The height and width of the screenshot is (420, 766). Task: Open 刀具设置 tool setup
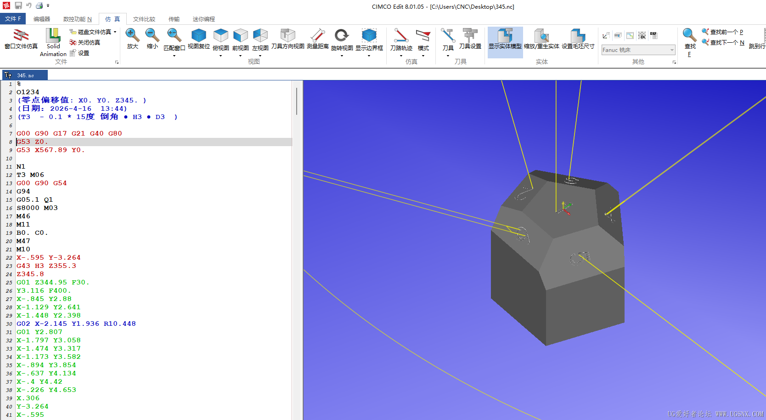[x=470, y=39]
